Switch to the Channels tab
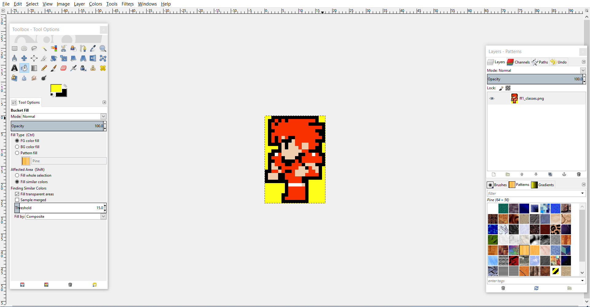The image size is (590, 307). click(518, 62)
